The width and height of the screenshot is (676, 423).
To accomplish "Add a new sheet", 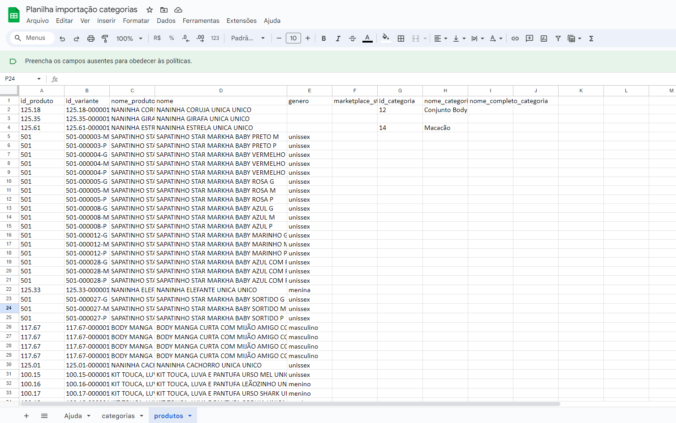I will 26,416.
